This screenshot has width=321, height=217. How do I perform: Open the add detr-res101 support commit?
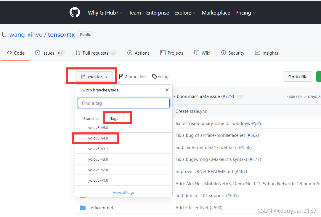click(200, 195)
